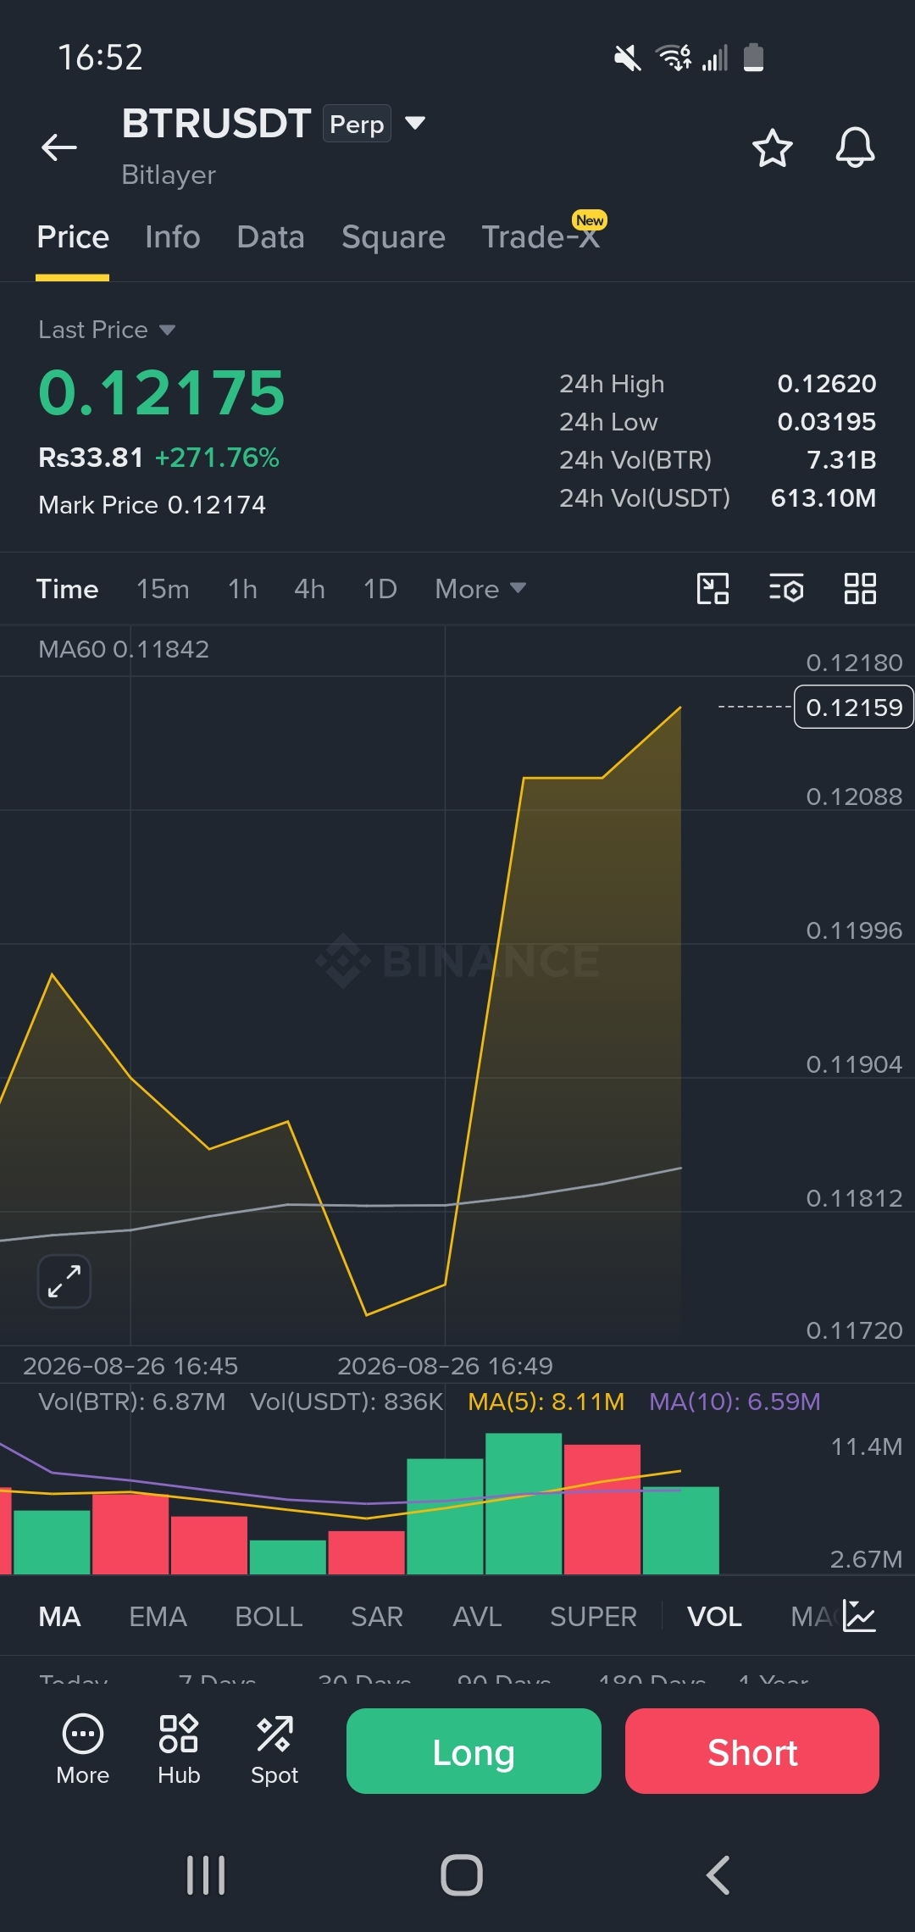
Task: Switch to the Price tab
Action: 73,237
